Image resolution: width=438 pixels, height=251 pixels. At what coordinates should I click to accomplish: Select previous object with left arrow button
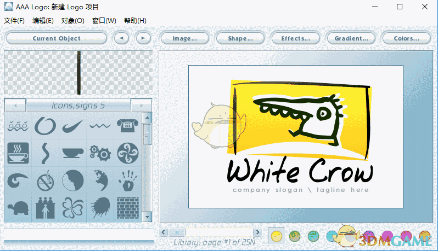coord(121,38)
